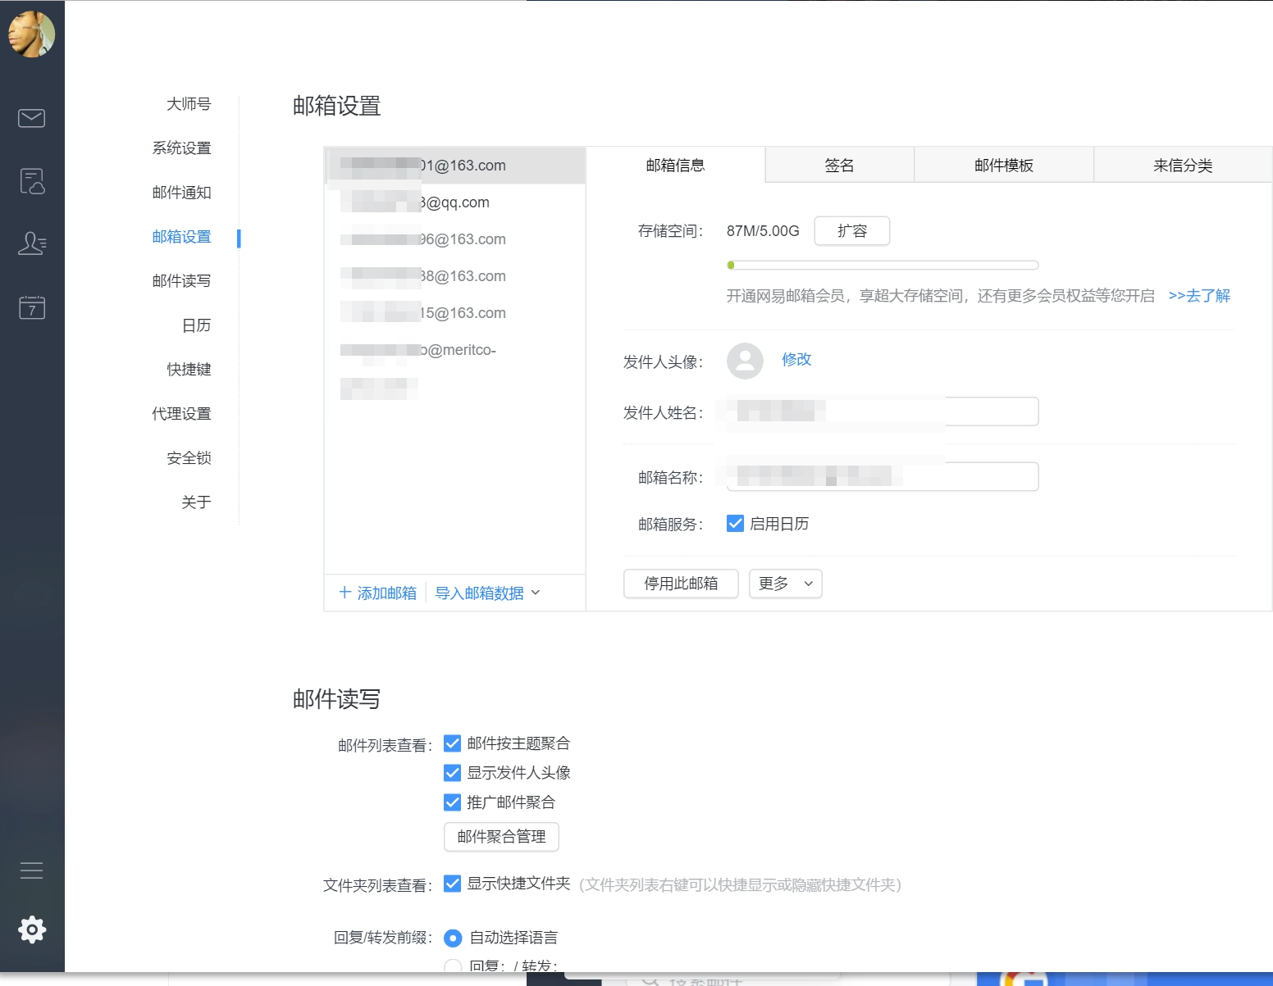Click the 发件人姓名 input field

(x=883, y=411)
